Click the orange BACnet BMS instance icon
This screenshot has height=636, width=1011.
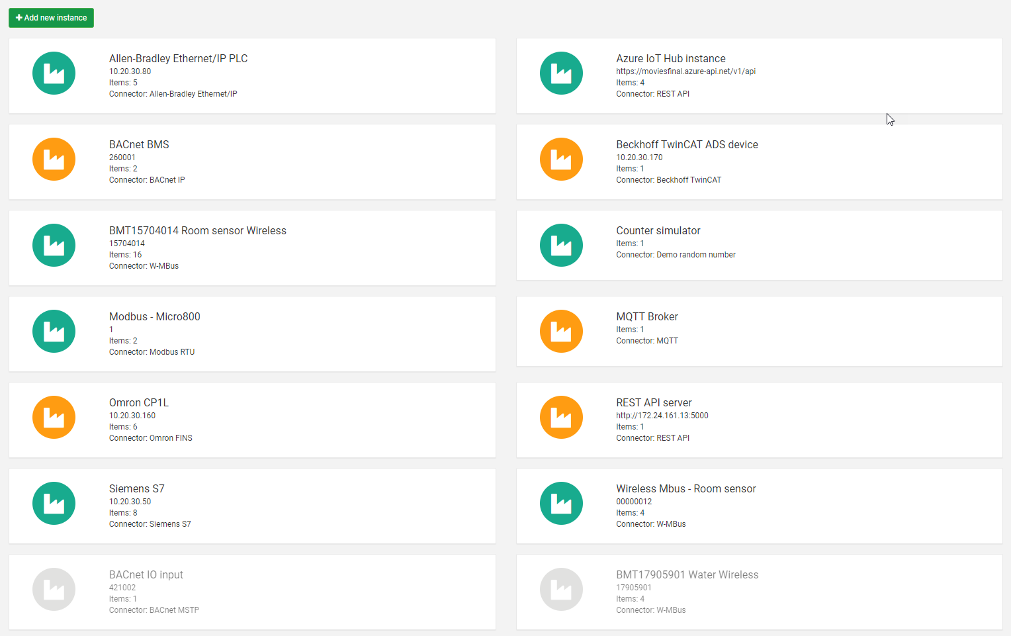tap(54, 159)
